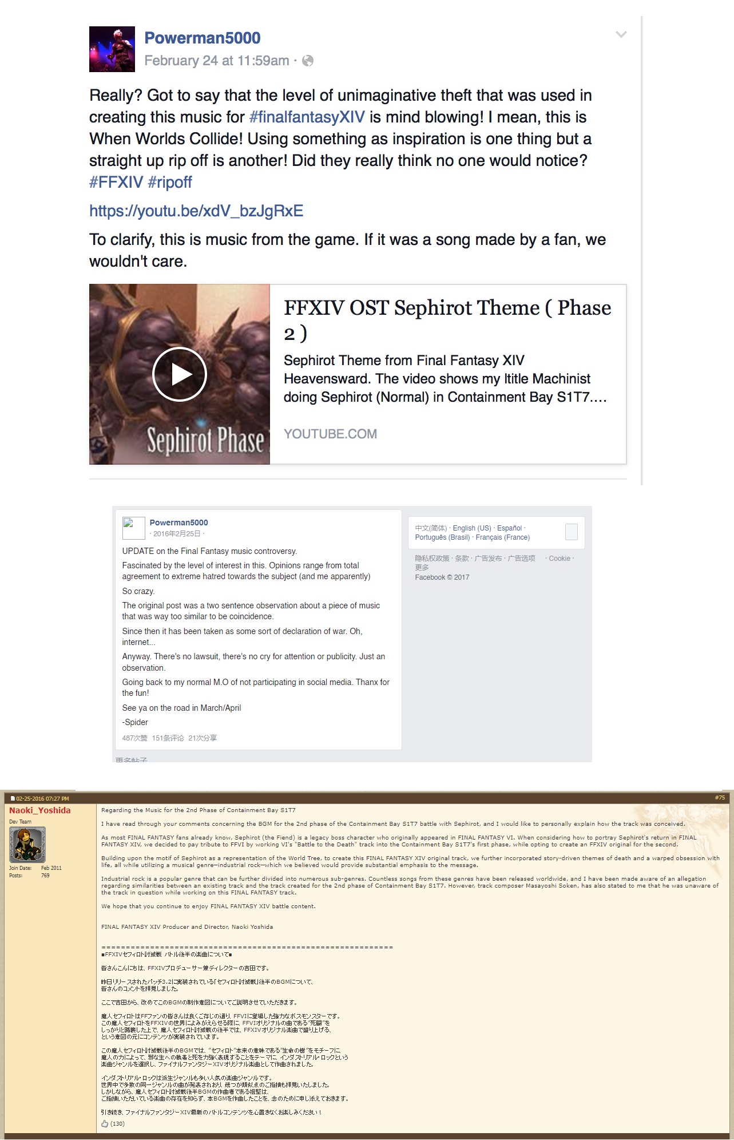Screen dimensions: 734x1140
Task: Click the Facebook © 2017 text
Action: (442, 577)
